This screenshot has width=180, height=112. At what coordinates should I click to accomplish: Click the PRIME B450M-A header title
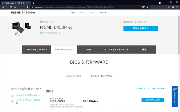23,13
